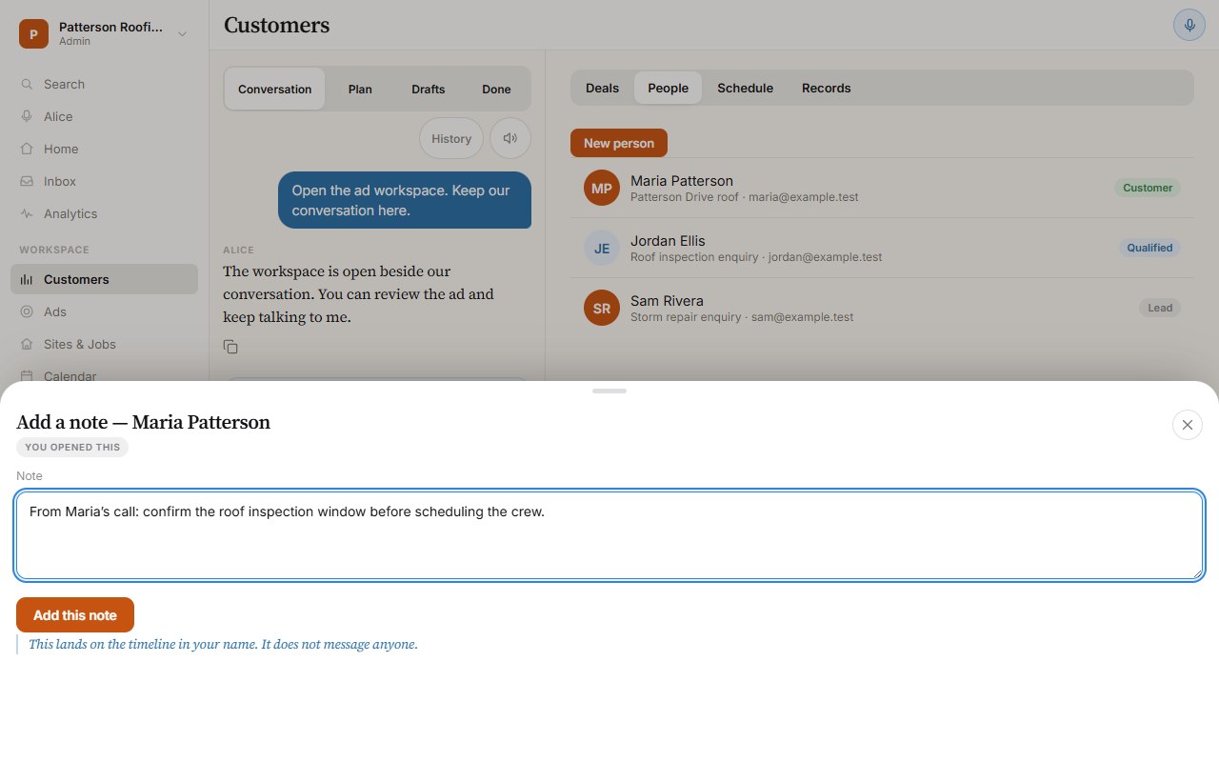Screen dimensions: 1219x762
Task: Click the History button
Action: coord(451,138)
